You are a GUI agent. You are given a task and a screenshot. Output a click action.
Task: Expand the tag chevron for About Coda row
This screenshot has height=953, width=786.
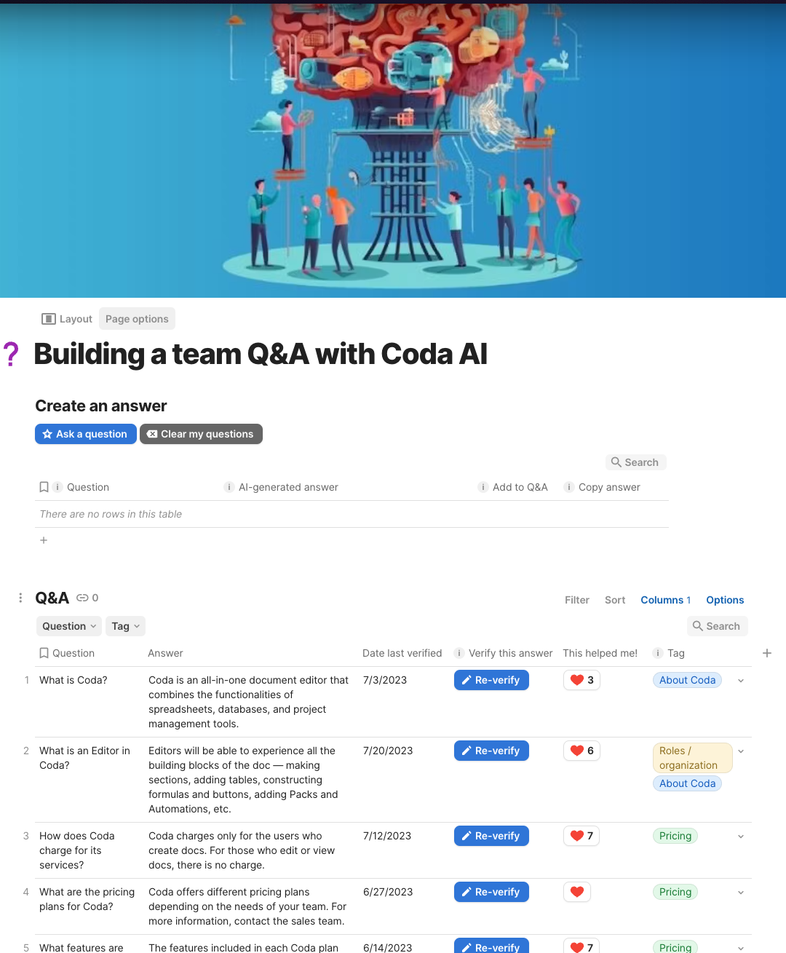click(x=741, y=681)
